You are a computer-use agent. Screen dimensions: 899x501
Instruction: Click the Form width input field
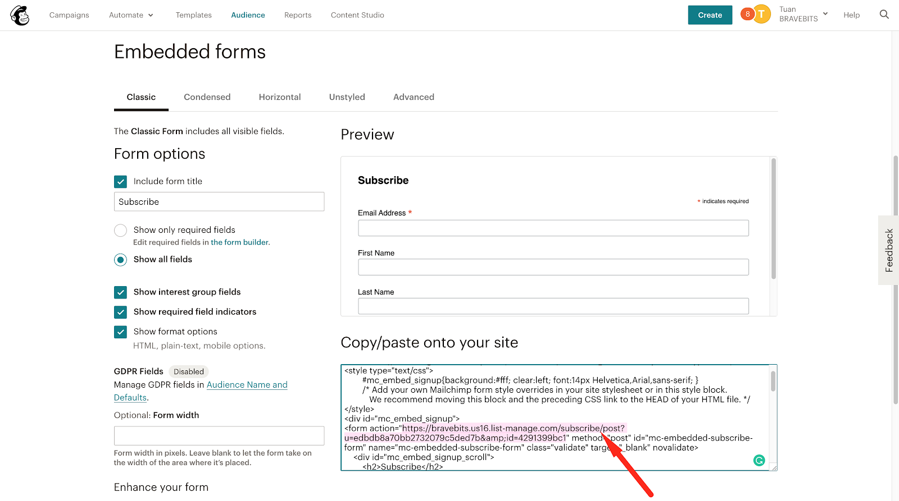pyautogui.click(x=219, y=436)
